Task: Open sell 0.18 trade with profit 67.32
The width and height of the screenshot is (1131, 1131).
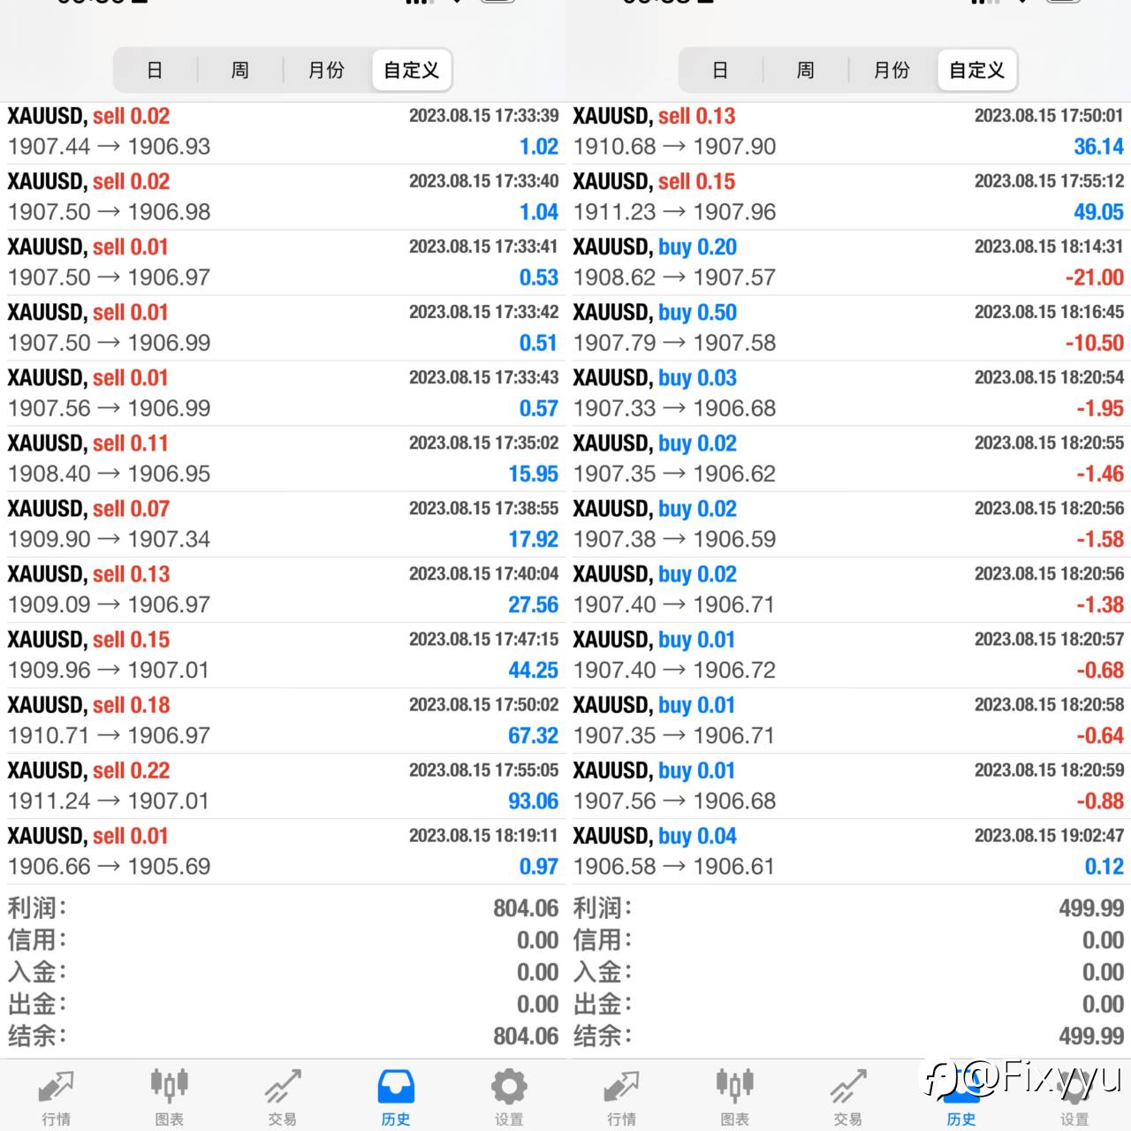Action: 283,720
